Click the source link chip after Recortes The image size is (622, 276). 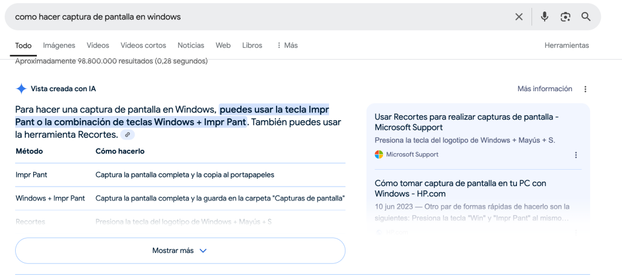127,135
